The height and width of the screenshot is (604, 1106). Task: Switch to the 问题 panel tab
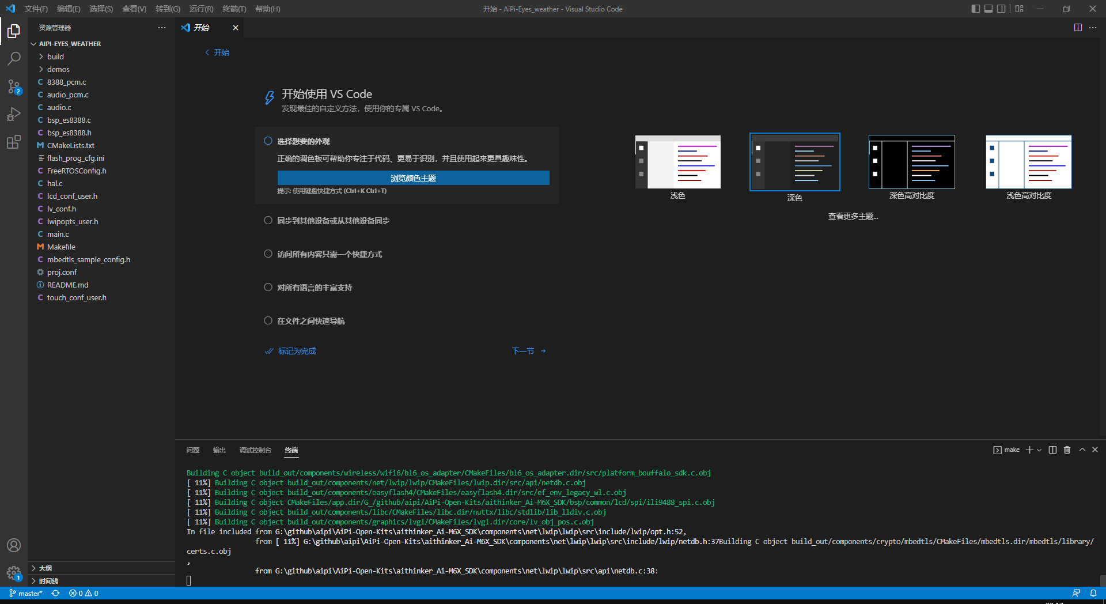[193, 450]
